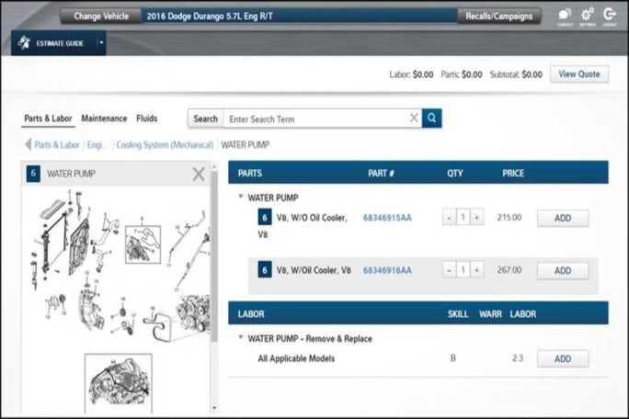Open the Settings gear icon

tap(587, 15)
